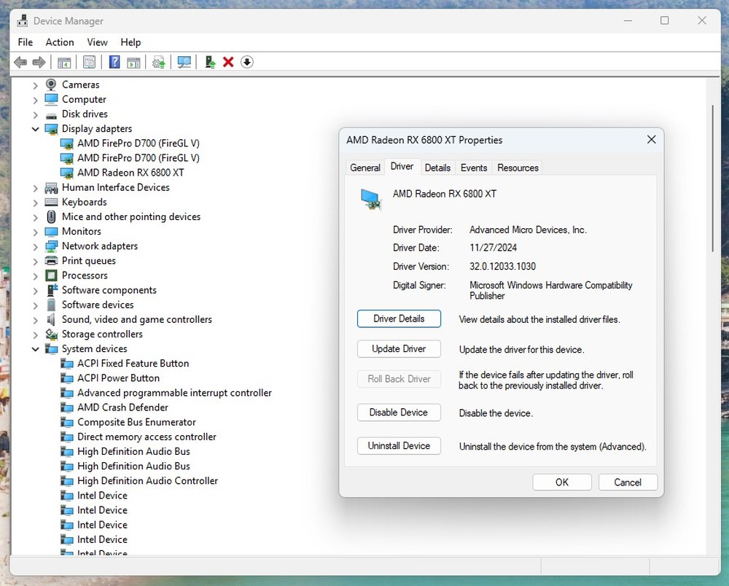
Task: Click the Software devices category icon
Action: point(51,305)
